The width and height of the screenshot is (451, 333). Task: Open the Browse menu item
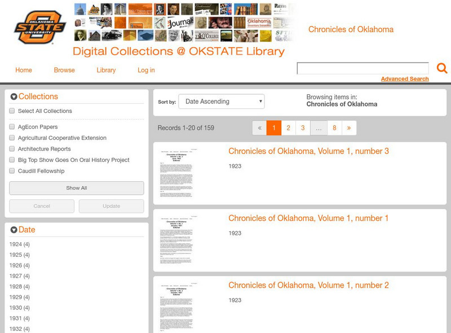(64, 70)
